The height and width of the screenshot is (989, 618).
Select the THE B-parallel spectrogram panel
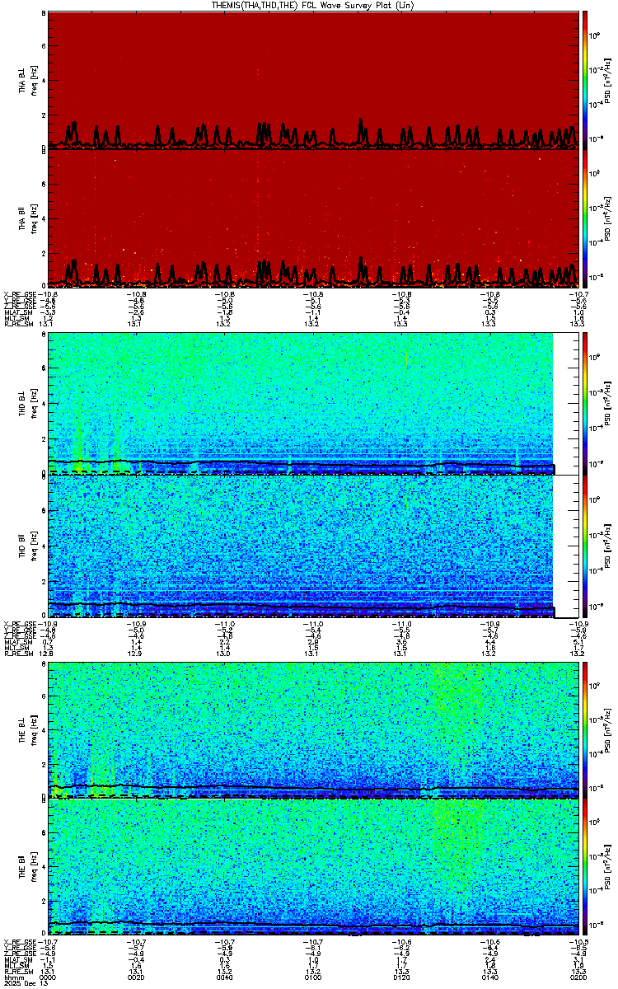click(x=314, y=868)
